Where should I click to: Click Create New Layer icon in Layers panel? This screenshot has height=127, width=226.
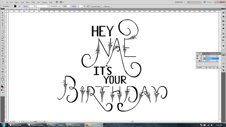click(214, 67)
